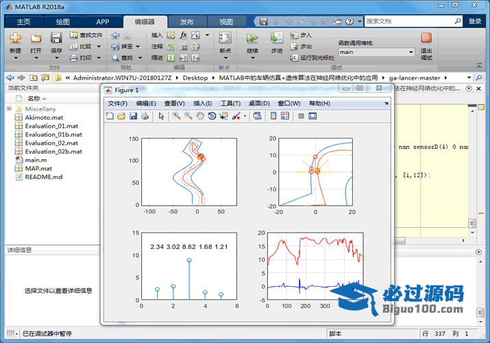Viewport: 490px width, 343px height.
Task: Expand the 转至 (Go To) dropdown arrow
Action: 138,47
